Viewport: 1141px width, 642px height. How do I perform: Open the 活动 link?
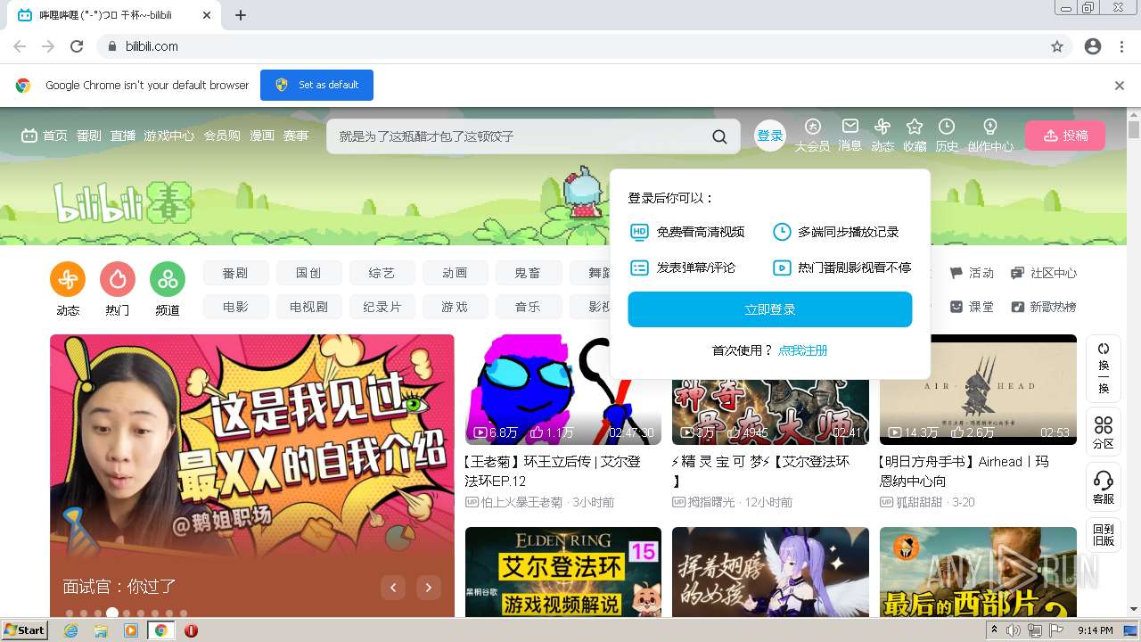click(x=972, y=273)
